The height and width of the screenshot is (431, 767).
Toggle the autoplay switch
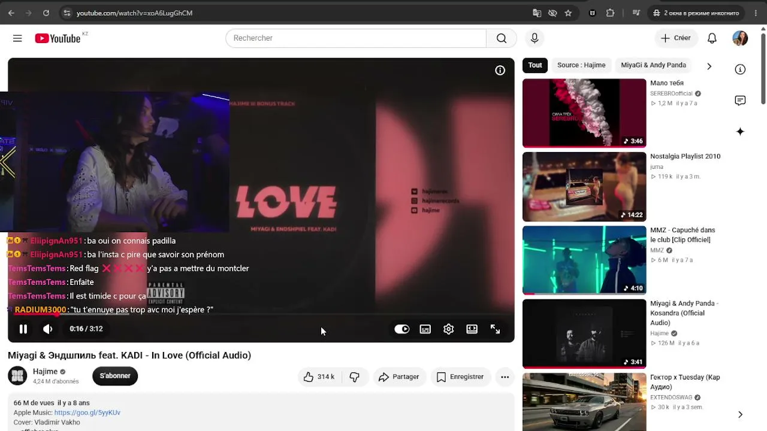point(401,329)
